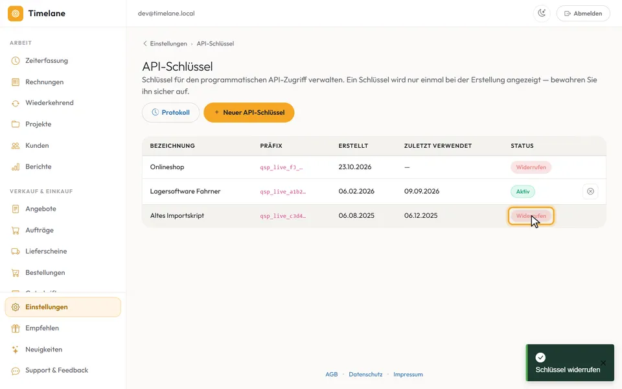Open the Impressum footer link
Screen dimensions: 622x389
tap(408, 374)
